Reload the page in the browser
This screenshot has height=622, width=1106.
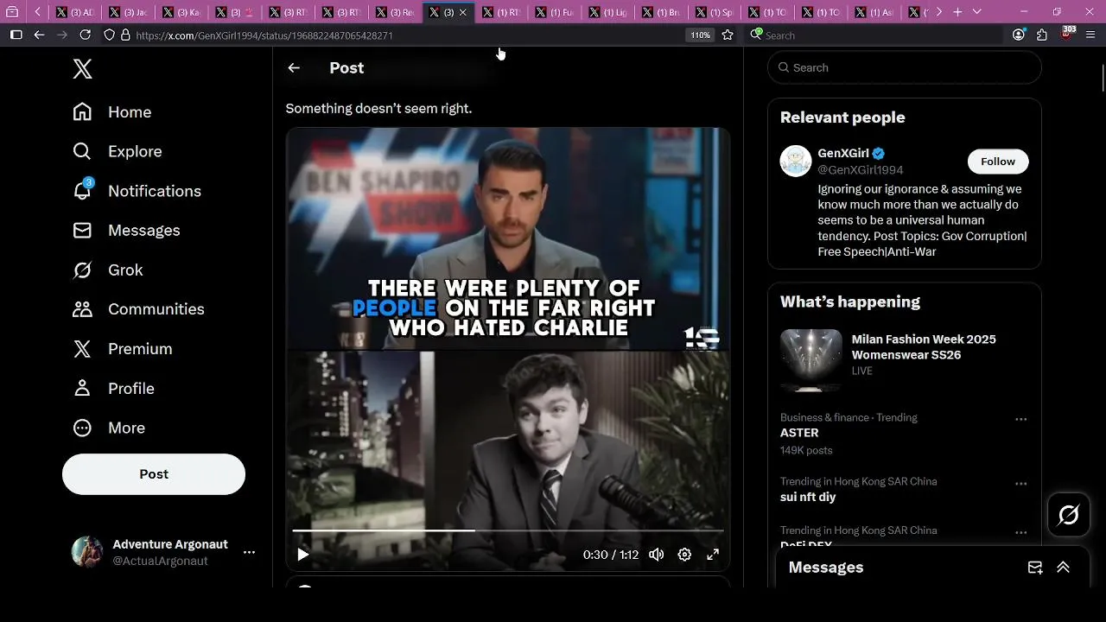click(x=85, y=35)
